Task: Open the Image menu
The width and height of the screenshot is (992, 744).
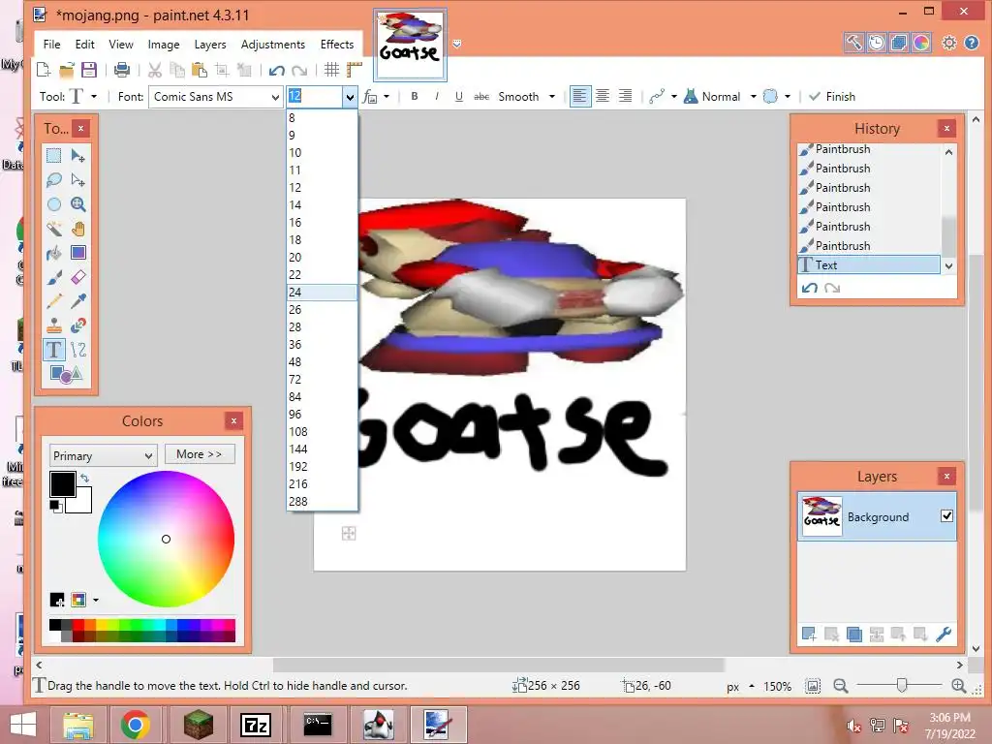Action: [164, 45]
